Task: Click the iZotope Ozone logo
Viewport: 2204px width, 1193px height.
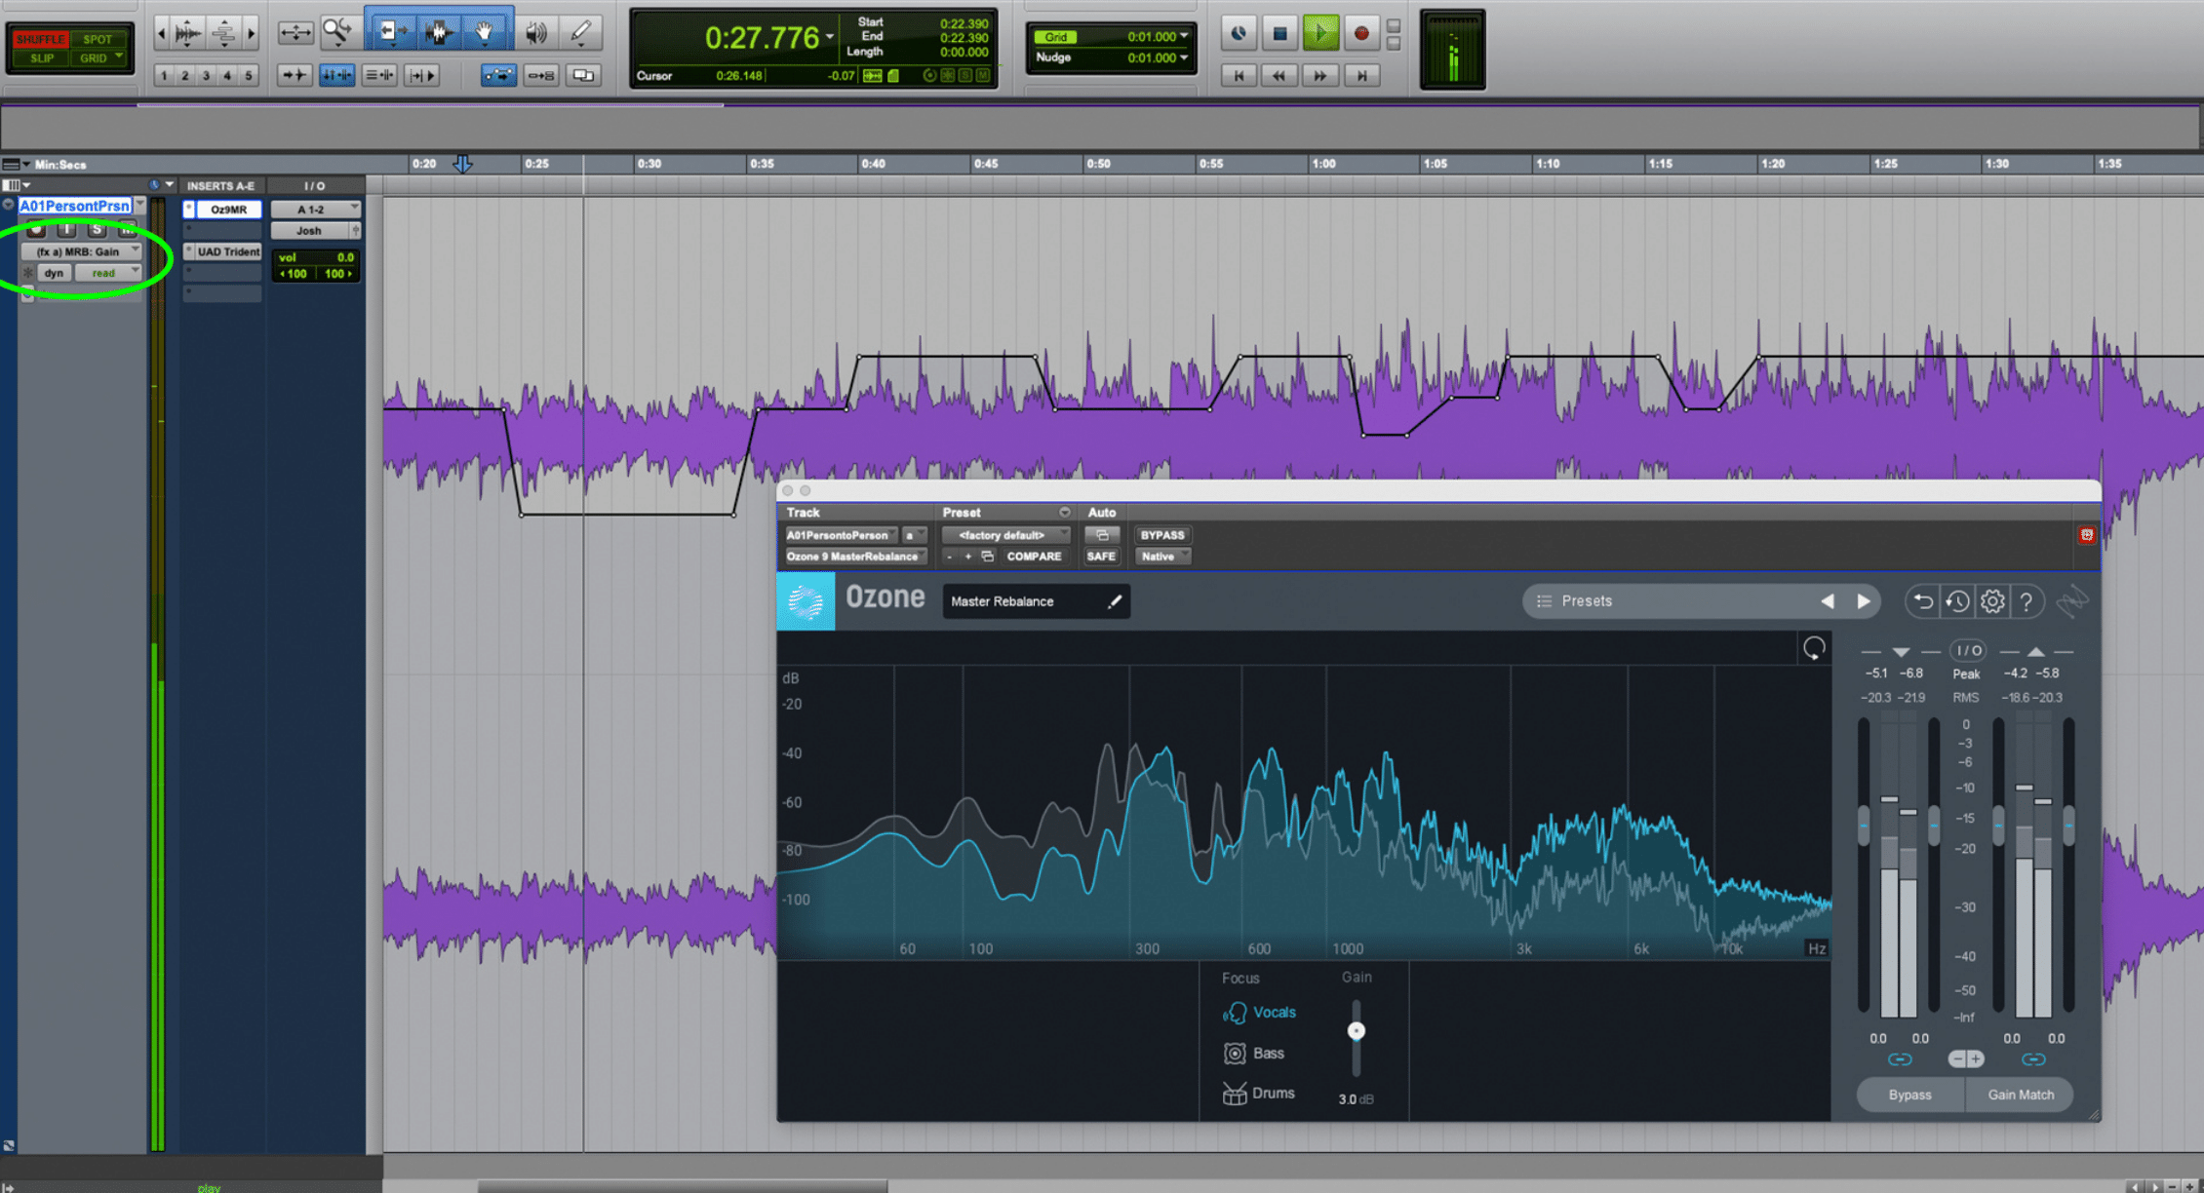Action: tap(806, 601)
